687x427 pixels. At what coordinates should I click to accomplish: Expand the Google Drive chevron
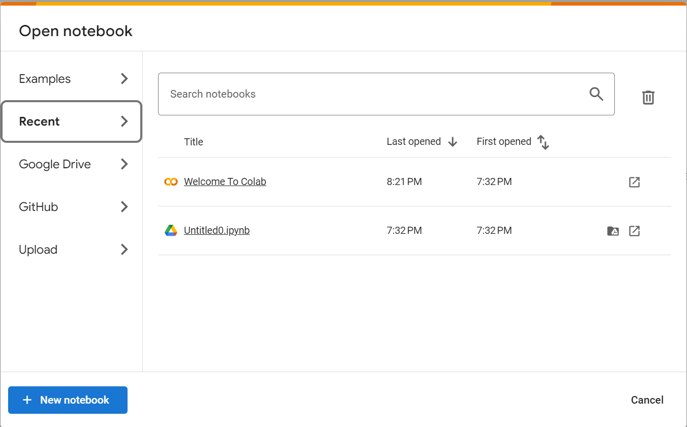click(124, 164)
